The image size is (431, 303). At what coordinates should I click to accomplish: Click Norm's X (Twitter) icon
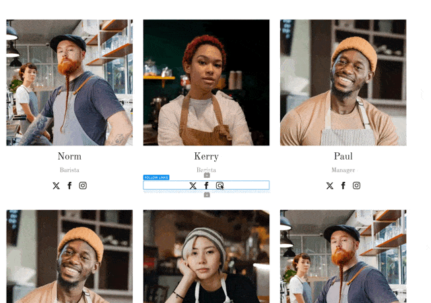pyautogui.click(x=56, y=186)
